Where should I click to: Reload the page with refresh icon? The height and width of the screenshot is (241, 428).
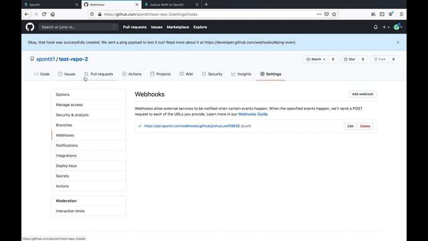(44, 14)
